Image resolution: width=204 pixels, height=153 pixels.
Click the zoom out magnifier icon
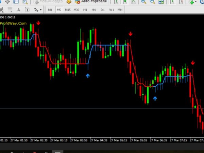152,2
